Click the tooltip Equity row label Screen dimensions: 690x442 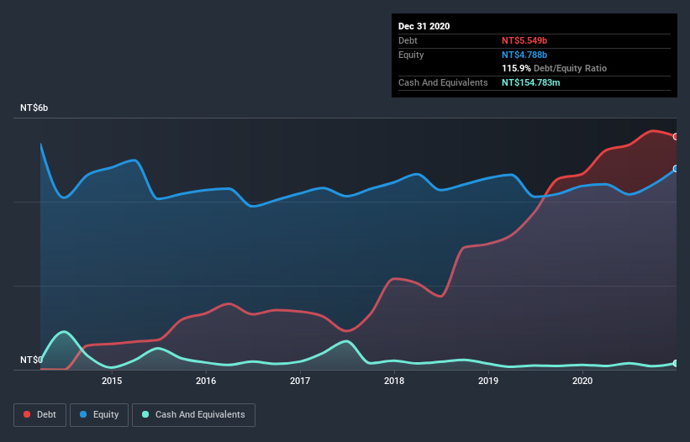411,55
